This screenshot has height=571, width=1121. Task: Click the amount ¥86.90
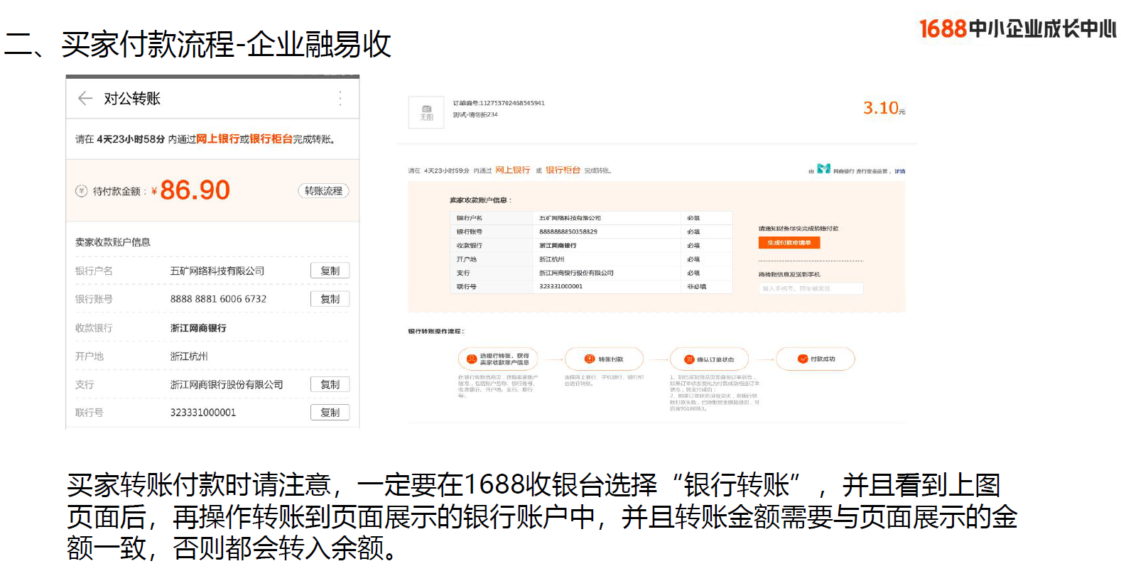click(191, 190)
